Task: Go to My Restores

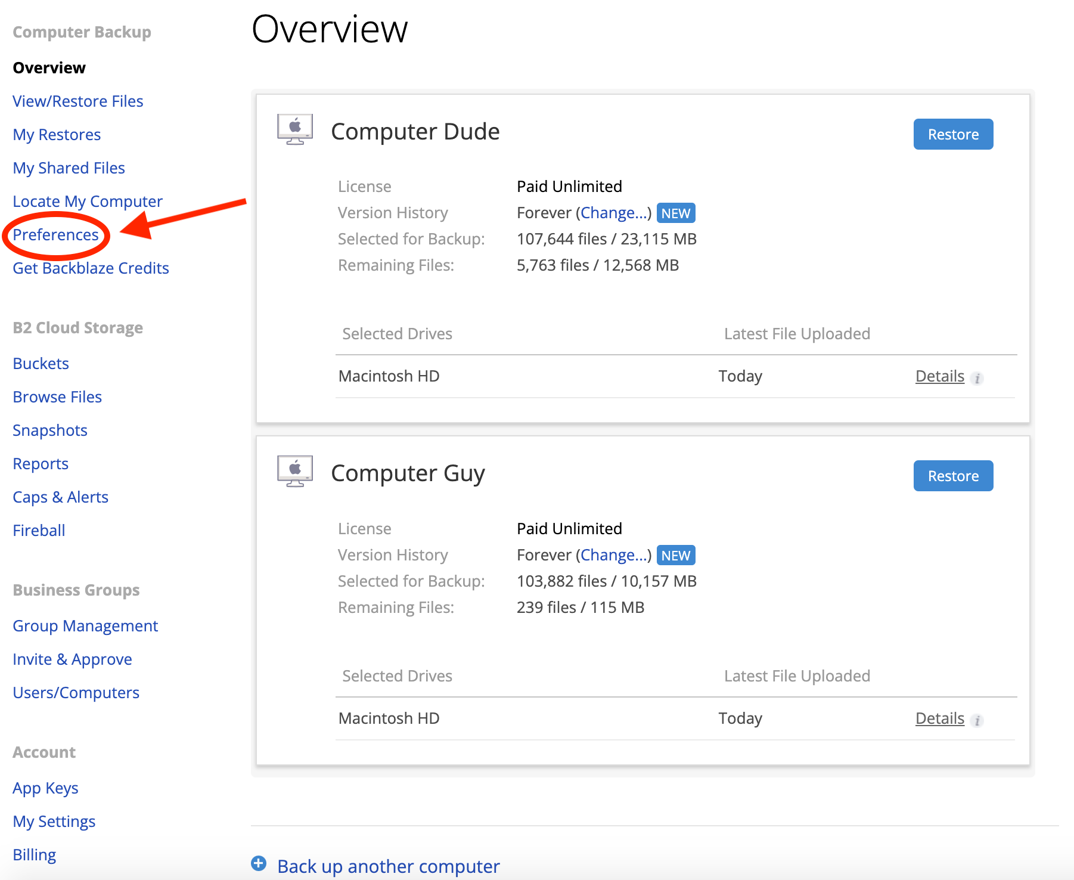Action: tap(57, 135)
